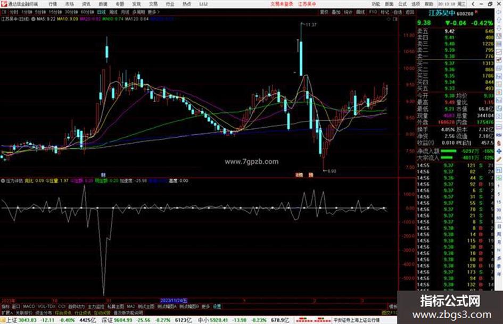Switch to 15分钟 chart period
Viewport: 503px width, 324px height.
(55, 12)
